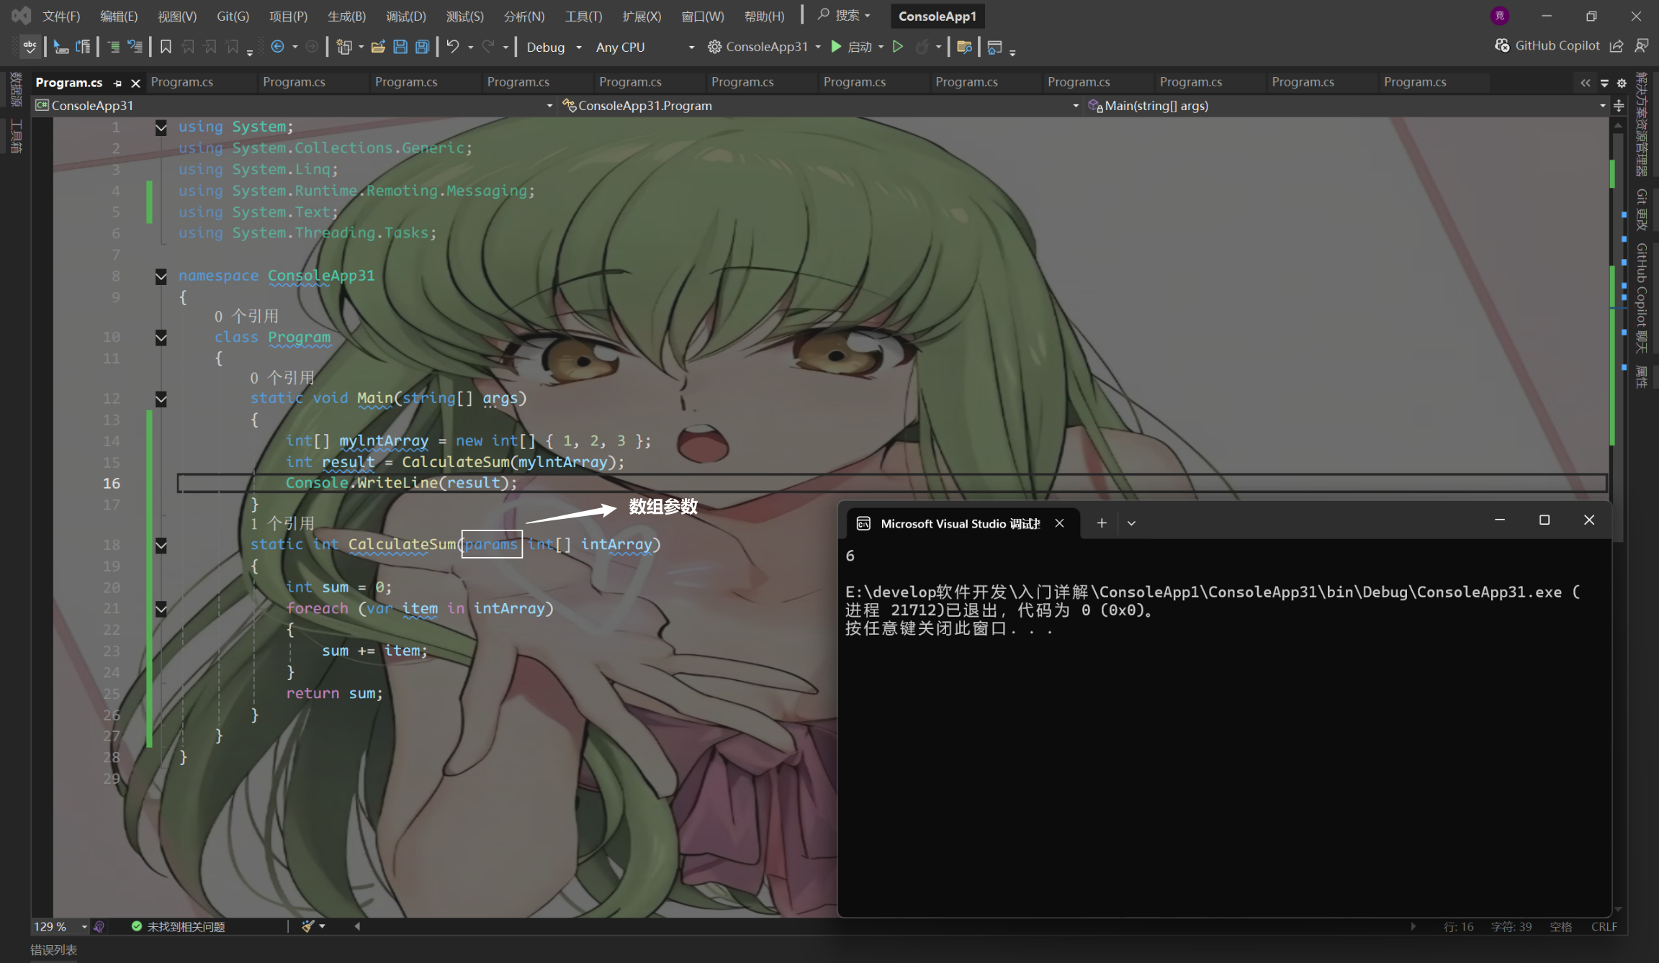Click the comment selected lines icon
Viewport: 1659px width, 963px height.
[x=113, y=47]
